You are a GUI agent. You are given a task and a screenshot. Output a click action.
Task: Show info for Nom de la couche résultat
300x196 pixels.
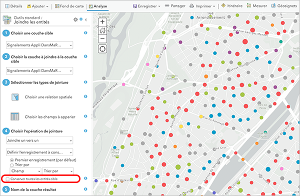tap(85, 189)
